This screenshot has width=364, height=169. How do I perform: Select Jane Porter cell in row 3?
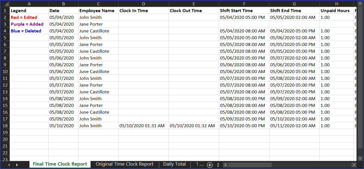(98, 24)
